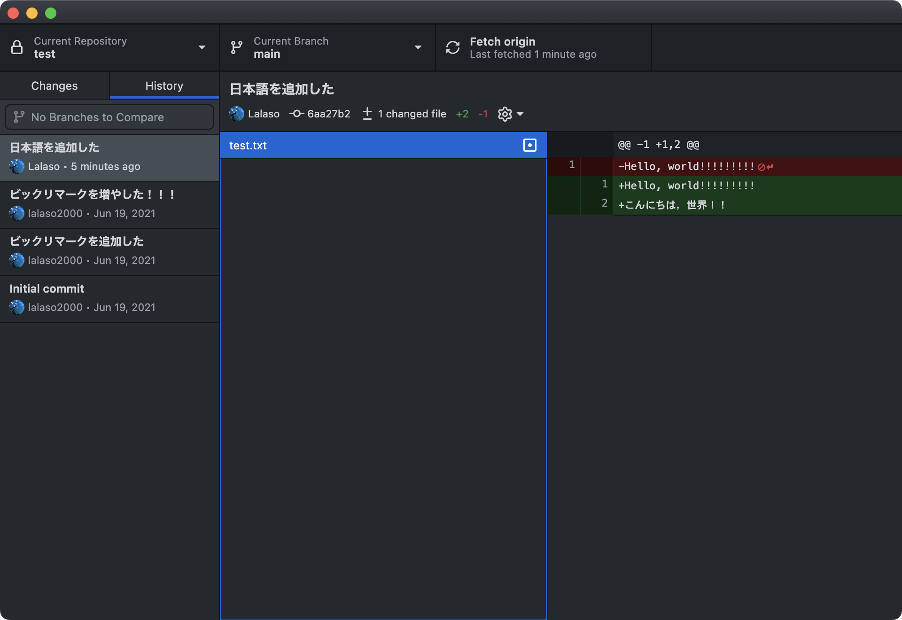Open the caret next to the gear
The width and height of the screenshot is (902, 620).
[x=520, y=114]
